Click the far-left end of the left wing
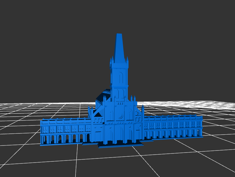Viewport: 235px width, 177px height. coord(42,133)
